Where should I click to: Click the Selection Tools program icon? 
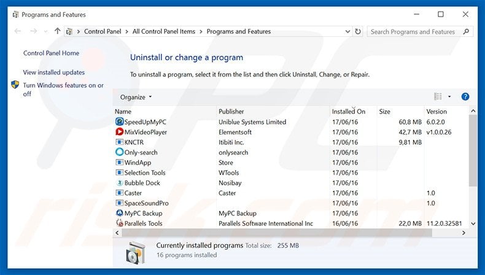pos(119,172)
